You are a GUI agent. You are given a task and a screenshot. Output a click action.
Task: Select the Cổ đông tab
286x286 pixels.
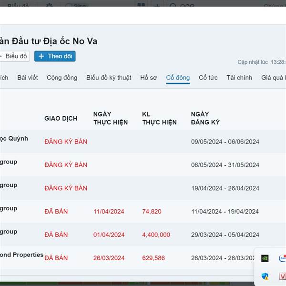[x=178, y=78]
